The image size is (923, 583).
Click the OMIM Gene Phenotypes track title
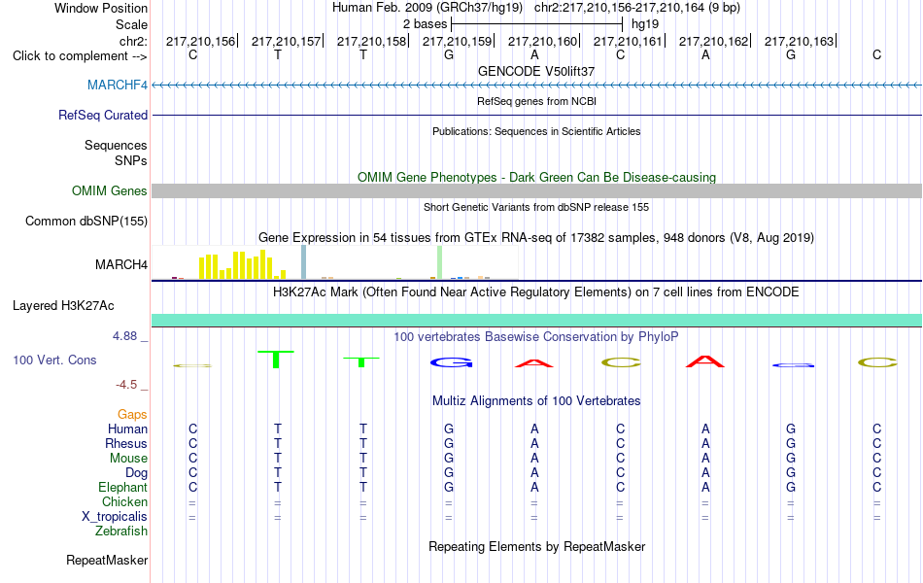536,177
